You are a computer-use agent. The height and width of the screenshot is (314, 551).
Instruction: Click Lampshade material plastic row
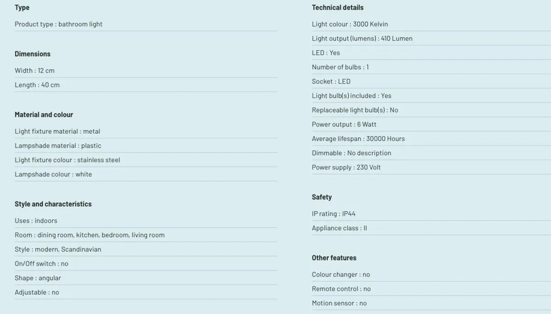(146, 145)
